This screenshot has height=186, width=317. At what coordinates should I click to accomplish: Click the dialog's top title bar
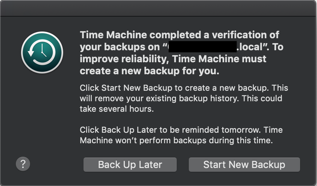pyautogui.click(x=158, y=8)
